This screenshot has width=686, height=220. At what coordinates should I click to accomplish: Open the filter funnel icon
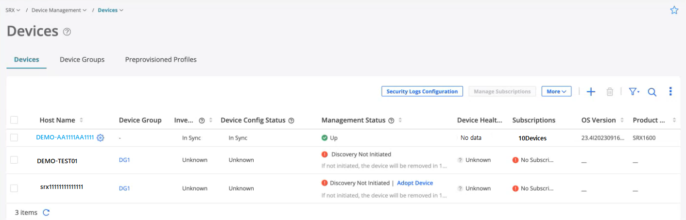[x=634, y=92]
